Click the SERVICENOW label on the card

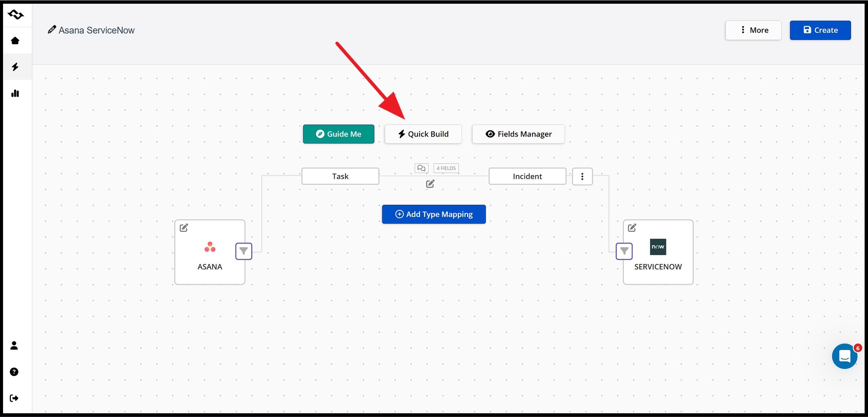click(x=658, y=267)
